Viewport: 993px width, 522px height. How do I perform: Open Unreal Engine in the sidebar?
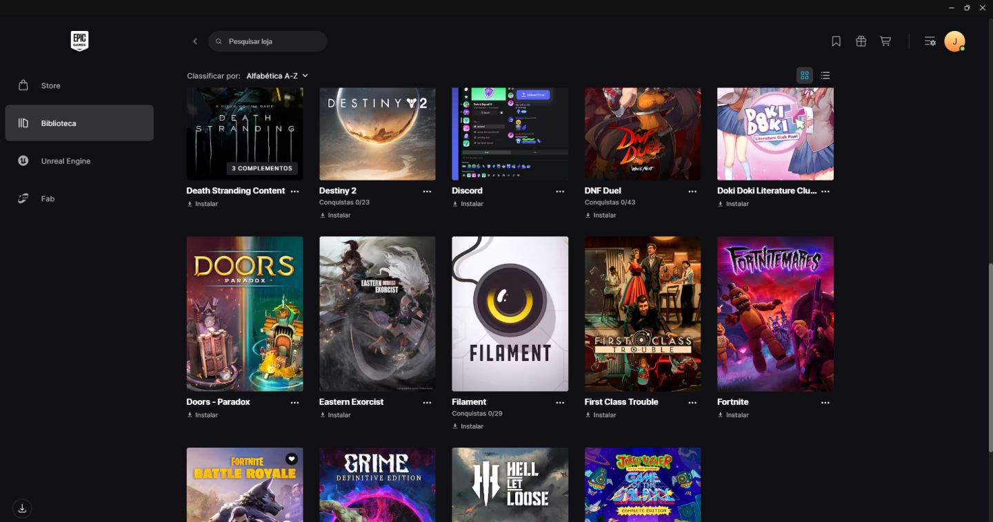pyautogui.click(x=79, y=161)
